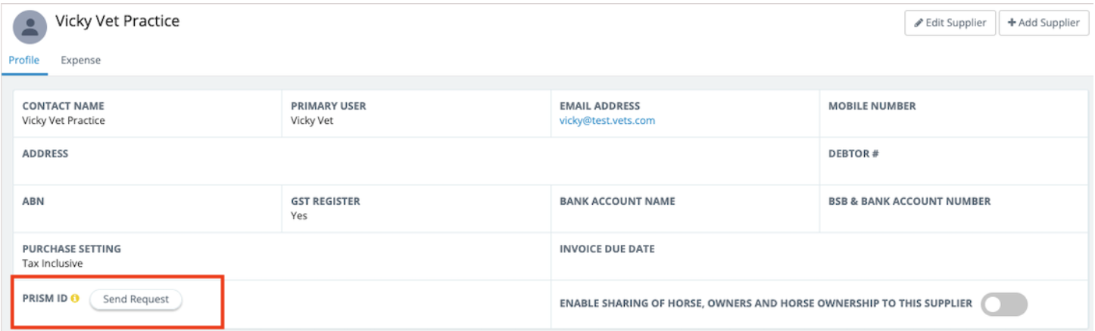
Task: Click the Purchase Setting Tax Inclusive cell
Action: [x=282, y=256]
